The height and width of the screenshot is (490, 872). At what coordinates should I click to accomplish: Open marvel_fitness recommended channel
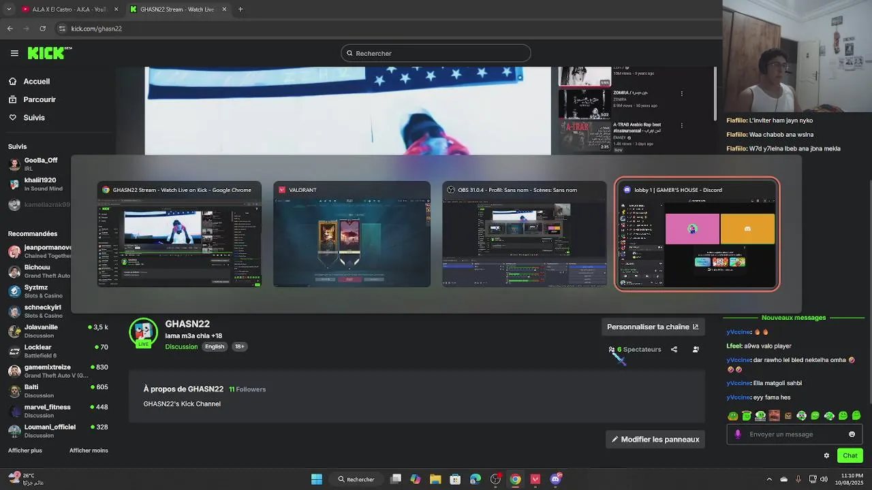pos(58,411)
